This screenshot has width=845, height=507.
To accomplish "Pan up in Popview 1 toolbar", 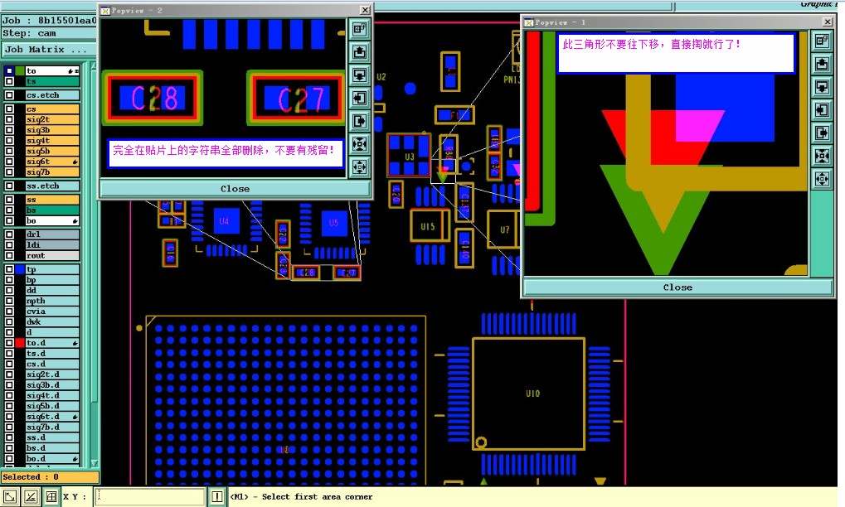I will (x=822, y=64).
